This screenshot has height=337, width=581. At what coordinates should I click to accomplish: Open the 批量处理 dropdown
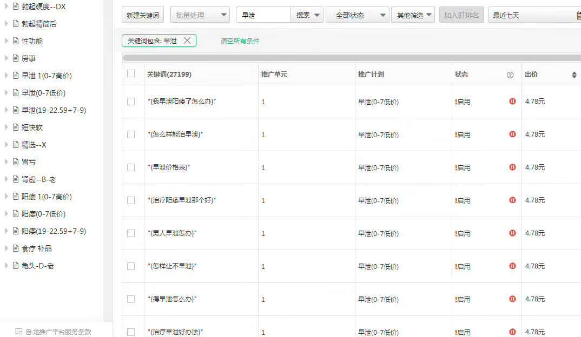(x=200, y=15)
